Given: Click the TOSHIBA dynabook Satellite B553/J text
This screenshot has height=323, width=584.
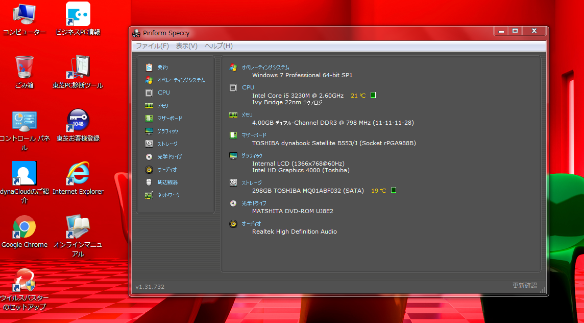Looking at the screenshot, I should pyautogui.click(x=334, y=143).
